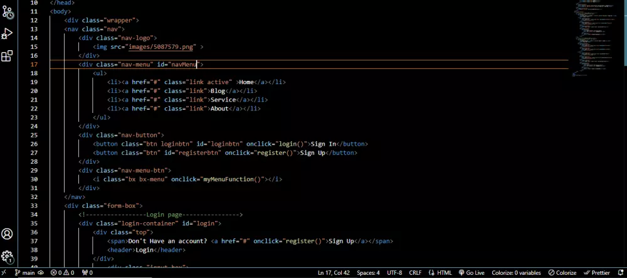Click line number 17 in gutter
The image size is (627, 278).
click(x=34, y=65)
